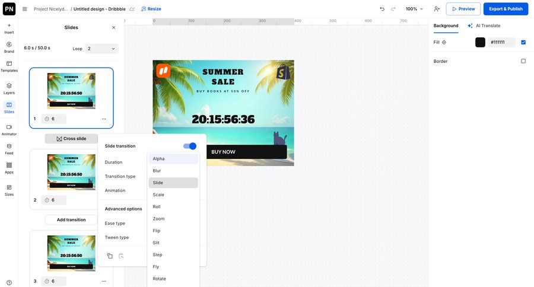534x287 pixels.
Task: Open the Loop count dropdown
Action: tap(101, 49)
